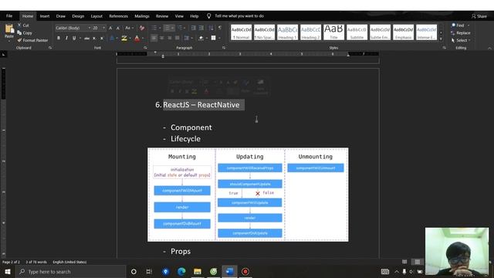This screenshot has width=494, height=278.
Task: Collapse the ribbon with the chevron
Action: coord(489,48)
